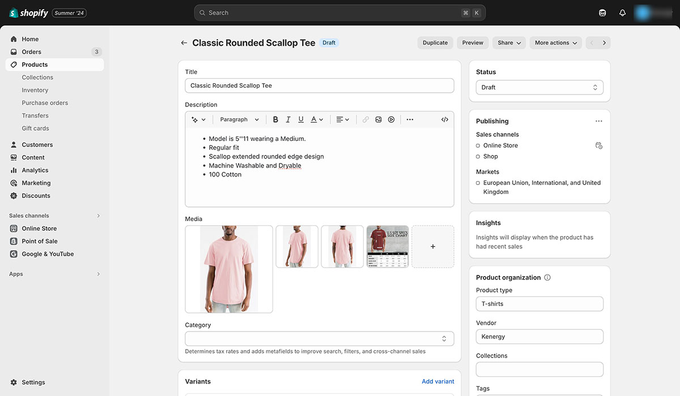This screenshot has width=680, height=396.
Task: Open the notifications bell
Action: point(622,12)
